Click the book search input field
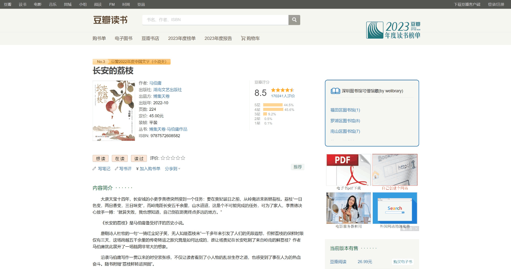Image resolution: width=511 pixels, height=269 pixels. click(215, 20)
